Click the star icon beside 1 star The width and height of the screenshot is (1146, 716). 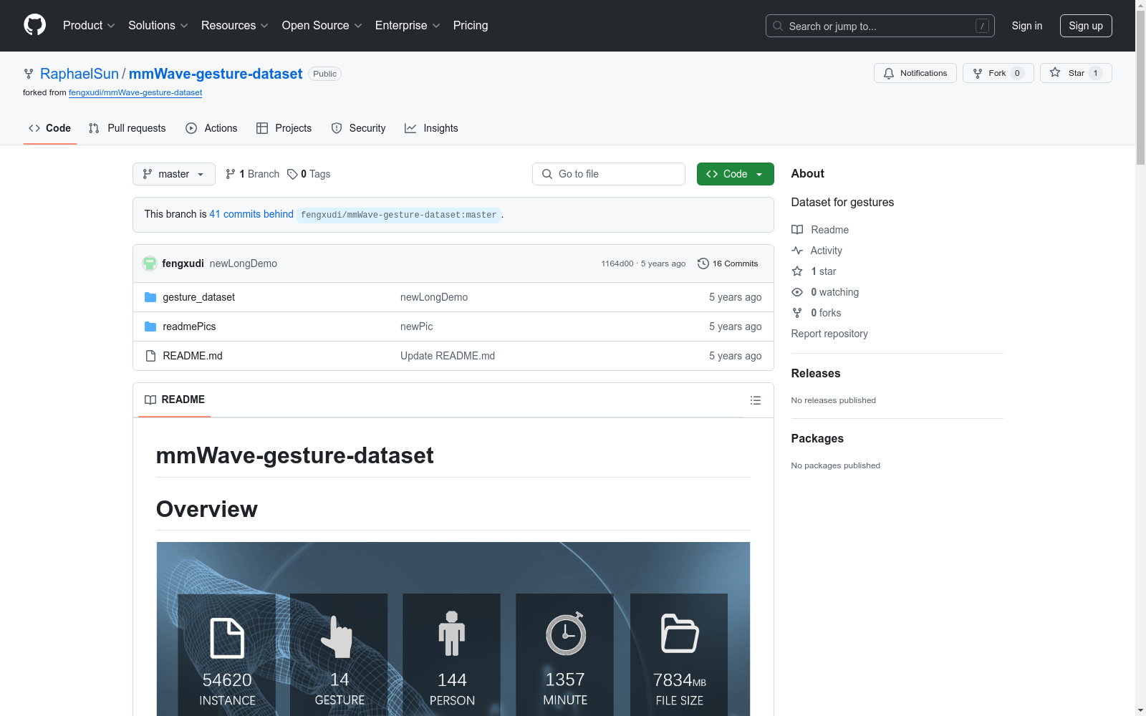pyautogui.click(x=797, y=271)
